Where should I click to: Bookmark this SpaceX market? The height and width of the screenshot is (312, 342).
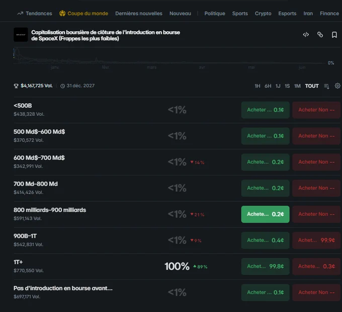click(334, 35)
